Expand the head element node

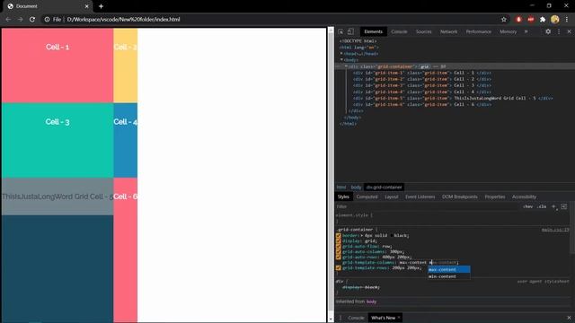[x=341, y=54]
